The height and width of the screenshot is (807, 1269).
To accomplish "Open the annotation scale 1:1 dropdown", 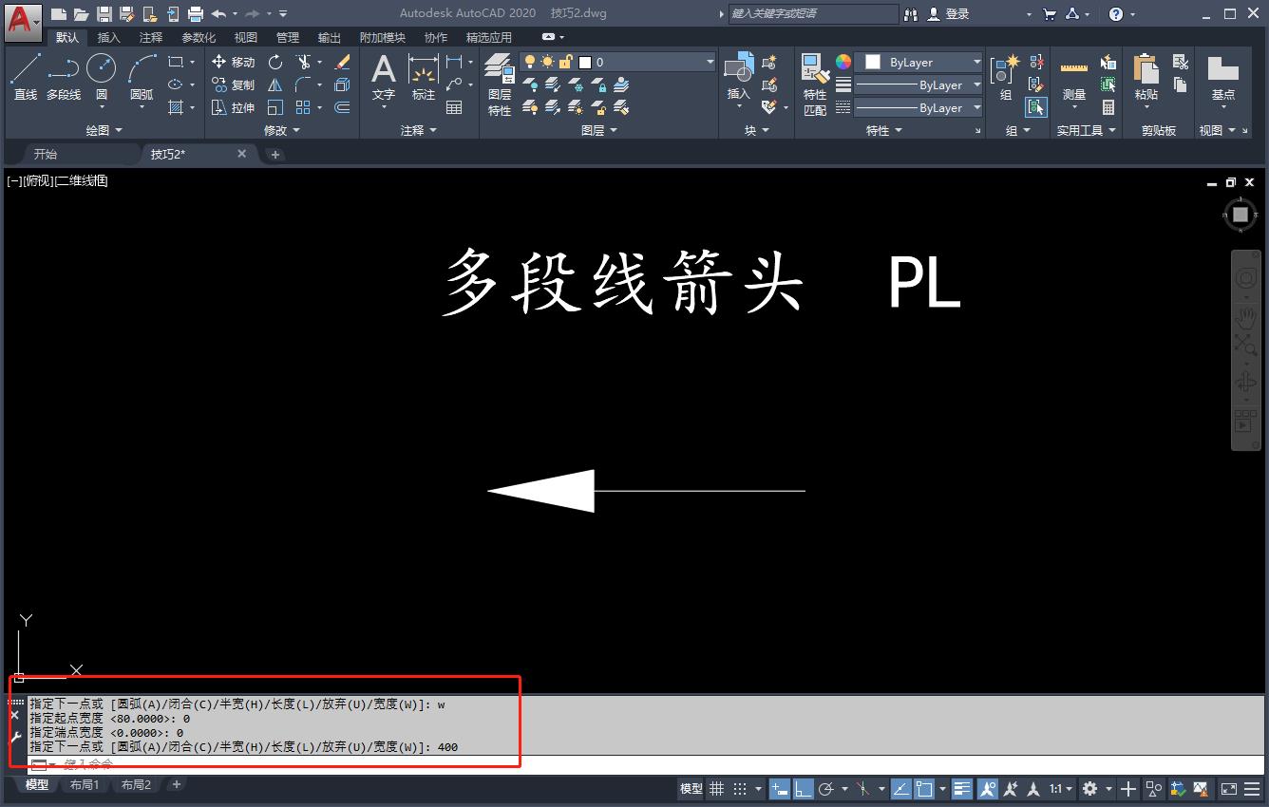I will [x=1061, y=789].
